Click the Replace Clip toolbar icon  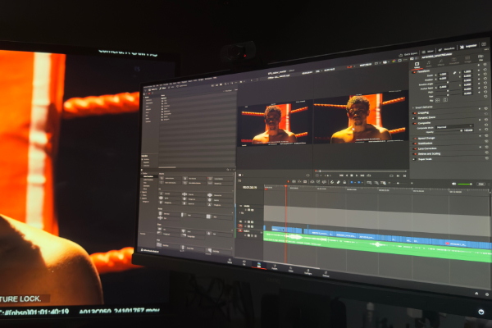324,182
